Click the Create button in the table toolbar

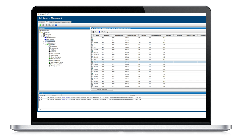[109, 32]
